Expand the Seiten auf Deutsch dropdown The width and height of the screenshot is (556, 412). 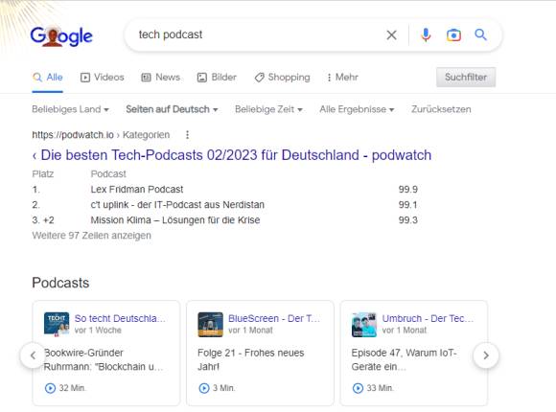point(172,109)
